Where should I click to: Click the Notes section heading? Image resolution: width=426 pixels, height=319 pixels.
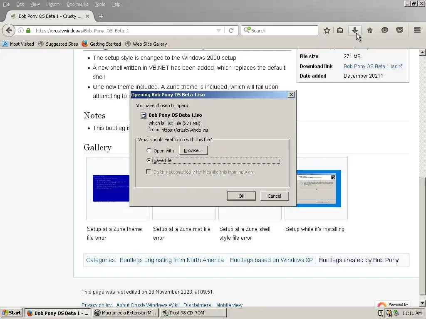94,115
